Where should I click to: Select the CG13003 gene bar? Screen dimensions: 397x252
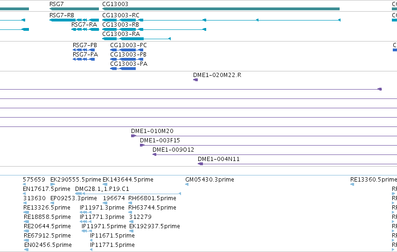221,9
